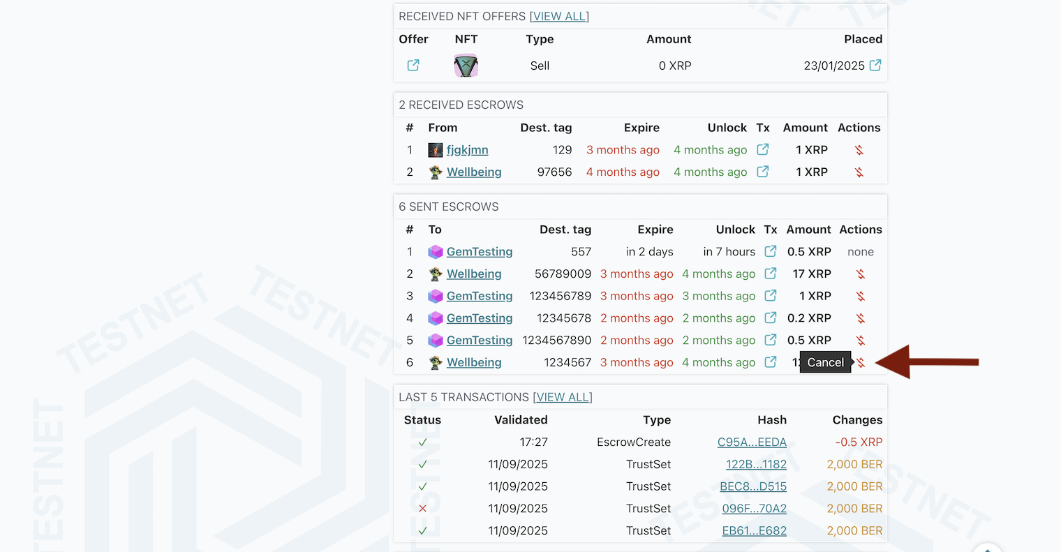Open EscrowCreate transaction hash C95A...EEDA
Screen dimensions: 1061x552
coord(752,442)
